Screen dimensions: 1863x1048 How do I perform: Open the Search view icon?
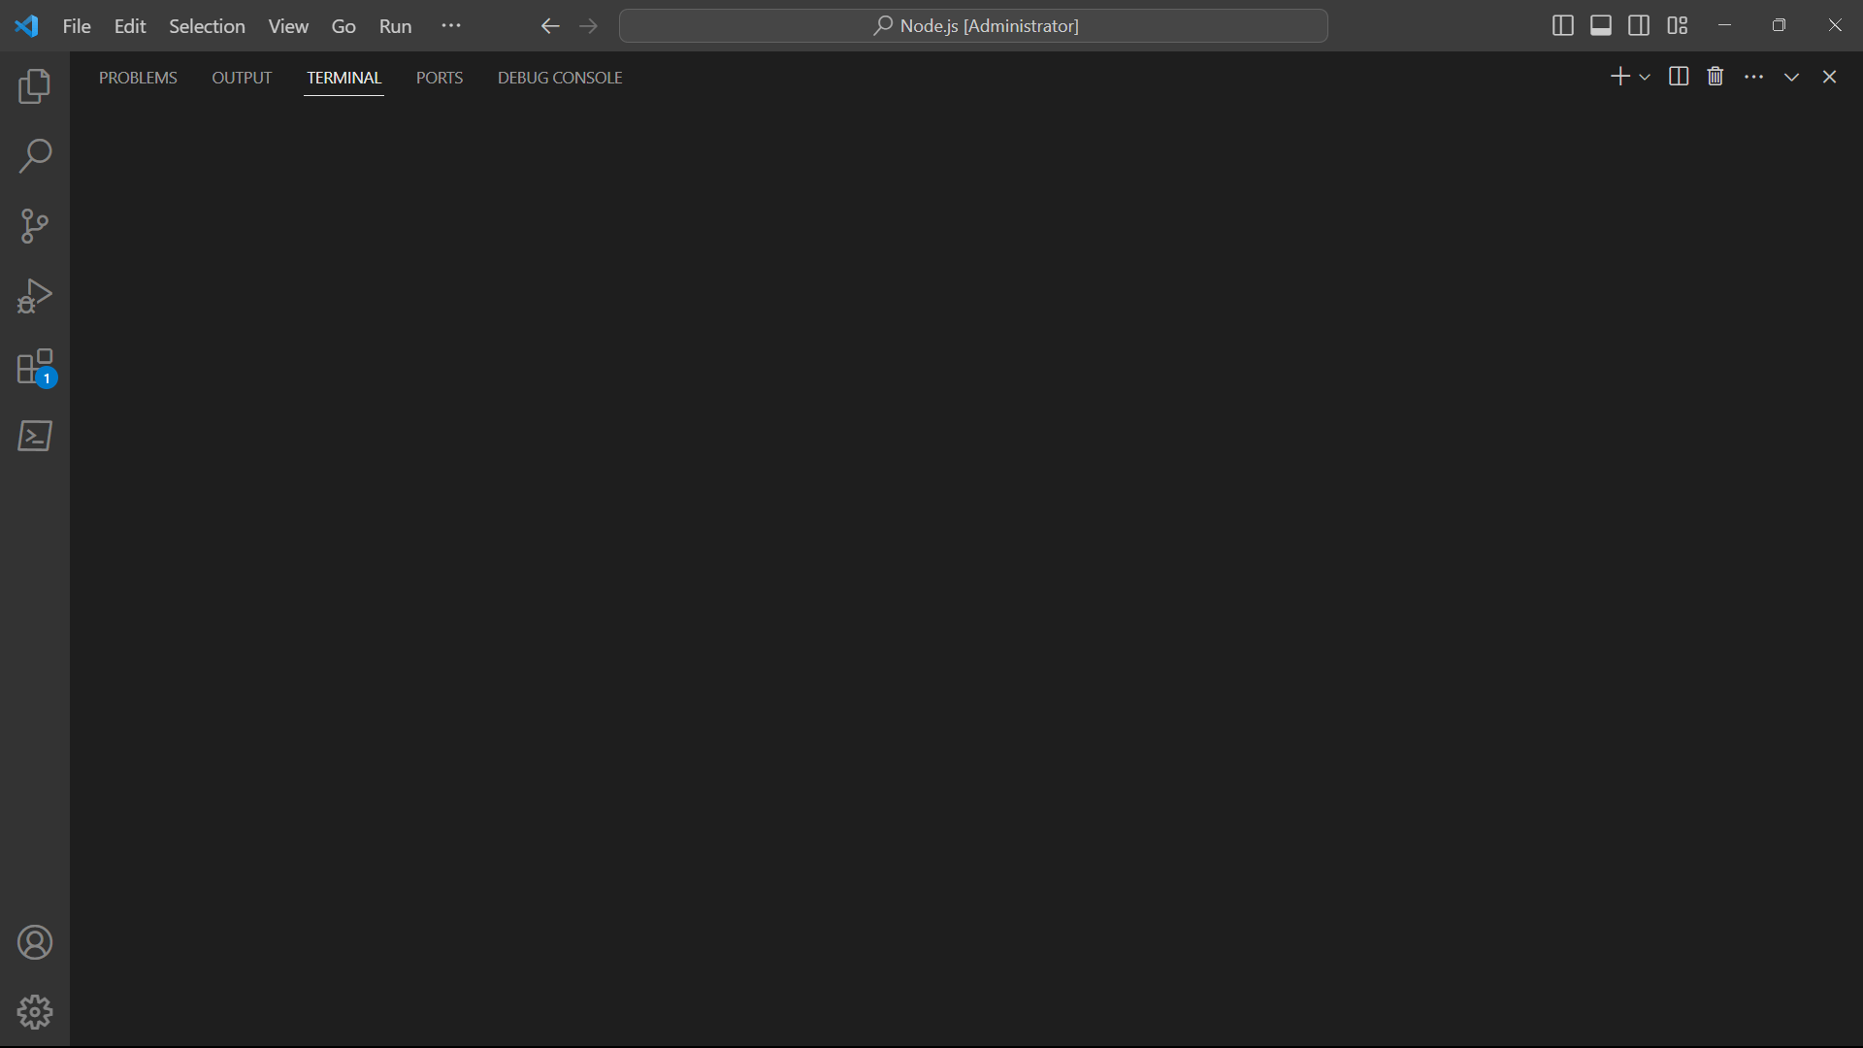(x=35, y=156)
